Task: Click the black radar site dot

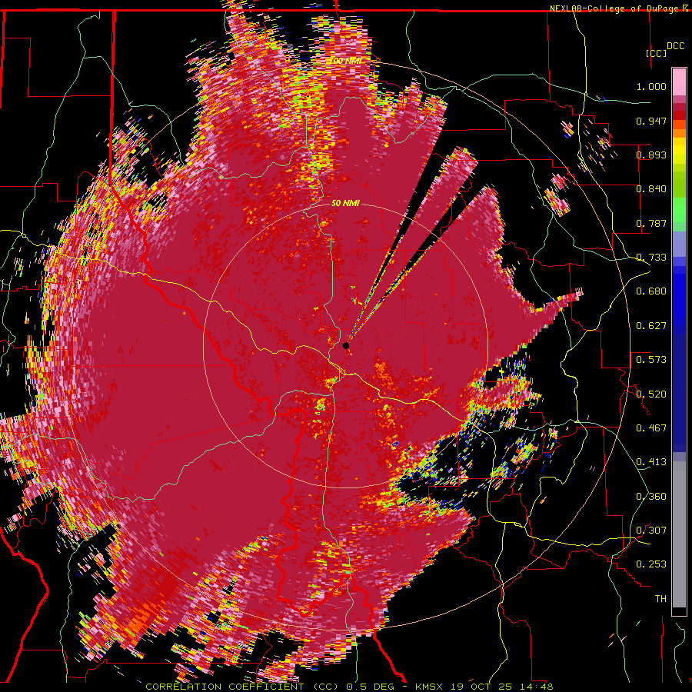Action: (345, 345)
